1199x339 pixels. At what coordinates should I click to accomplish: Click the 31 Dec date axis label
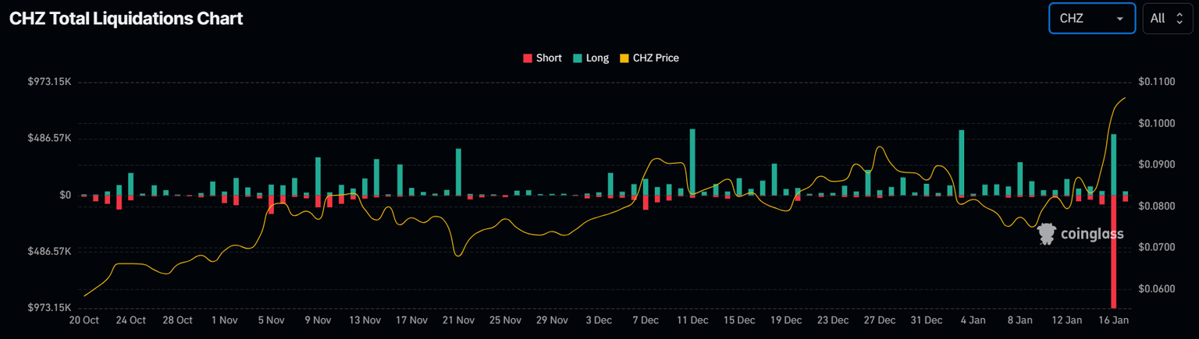point(927,320)
